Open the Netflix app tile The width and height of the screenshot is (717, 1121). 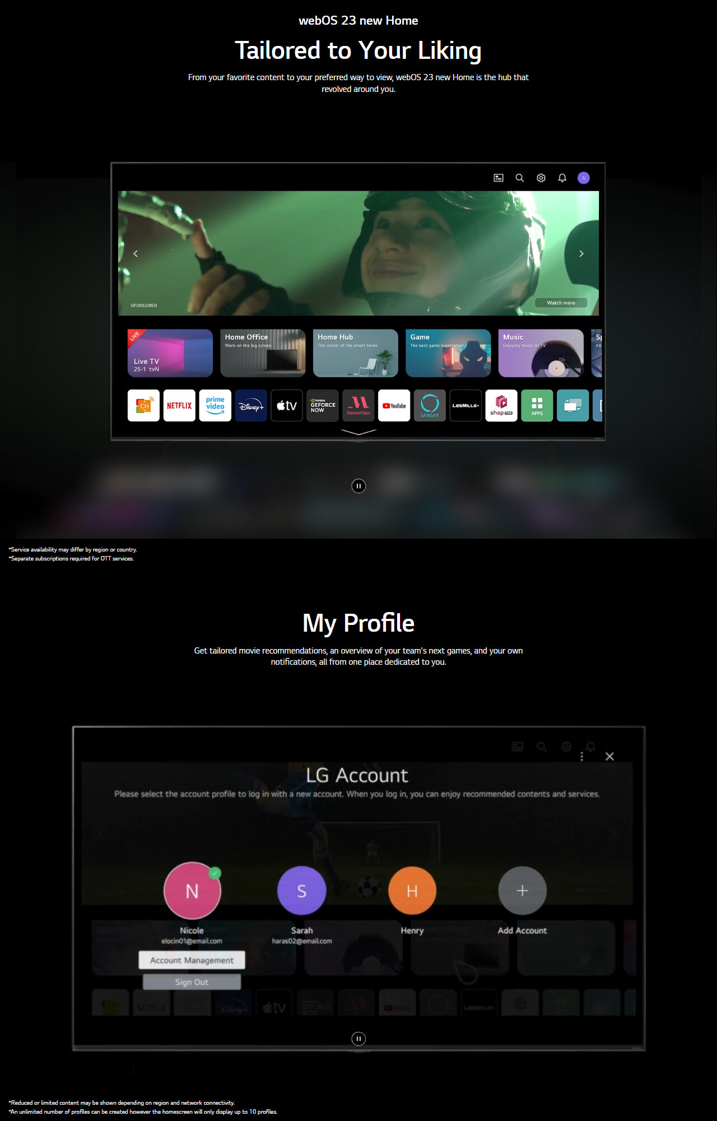pyautogui.click(x=179, y=405)
